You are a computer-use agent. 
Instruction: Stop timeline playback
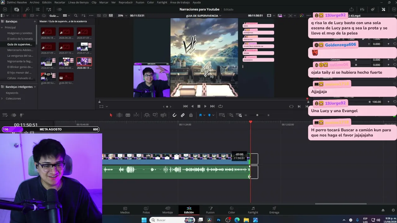click(x=199, y=106)
